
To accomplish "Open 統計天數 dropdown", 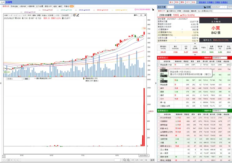I will [x=170, y=7].
